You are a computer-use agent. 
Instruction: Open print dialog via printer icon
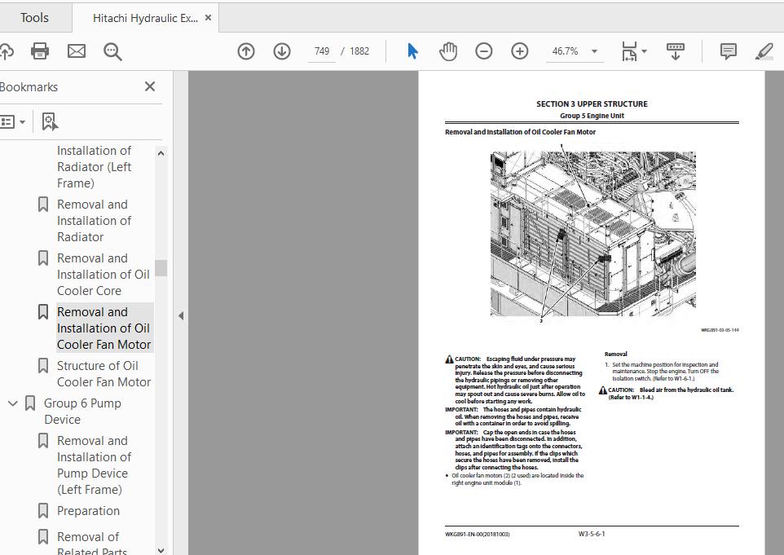(39, 51)
